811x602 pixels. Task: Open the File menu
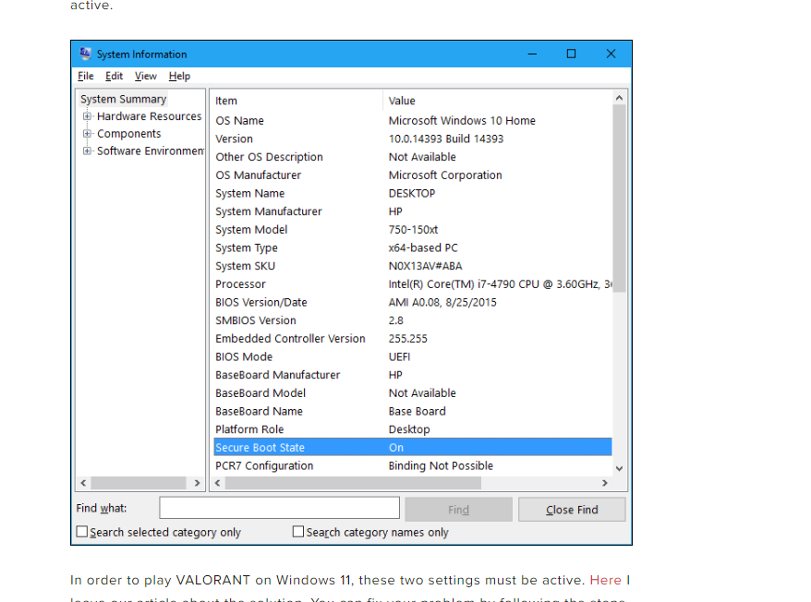(x=85, y=76)
